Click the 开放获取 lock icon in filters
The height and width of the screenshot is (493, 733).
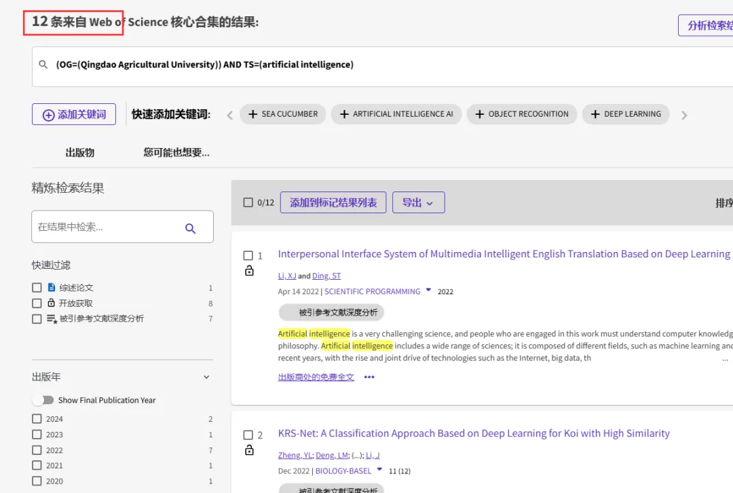pyautogui.click(x=52, y=303)
